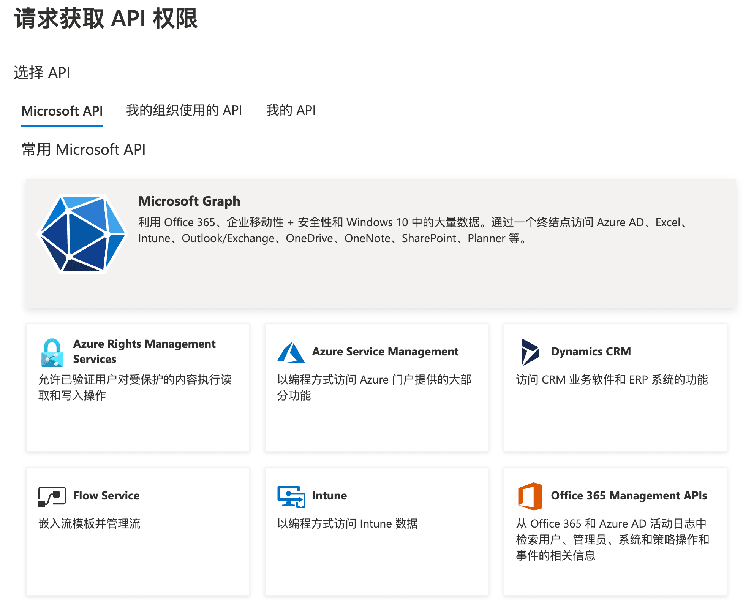Select the 我的 API tab
The height and width of the screenshot is (604, 743).
click(291, 110)
